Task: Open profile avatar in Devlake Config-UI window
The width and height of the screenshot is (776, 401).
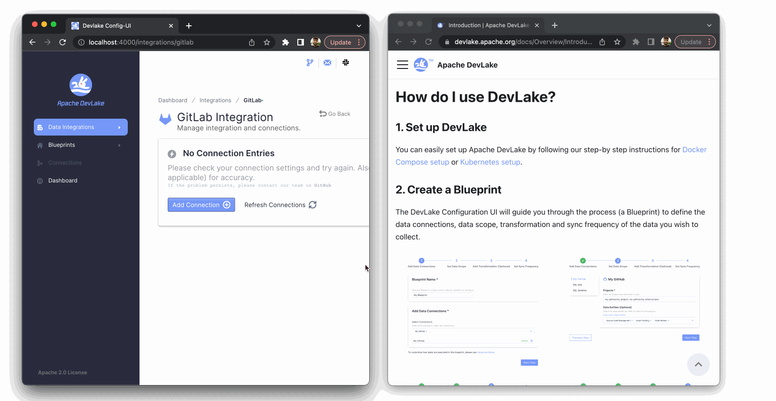Action: 316,42
